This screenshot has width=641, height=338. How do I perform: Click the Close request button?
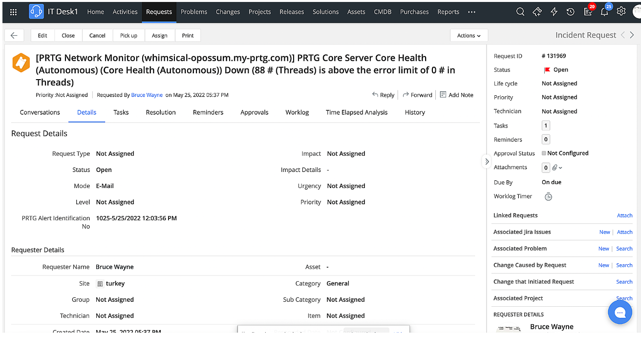pos(68,35)
